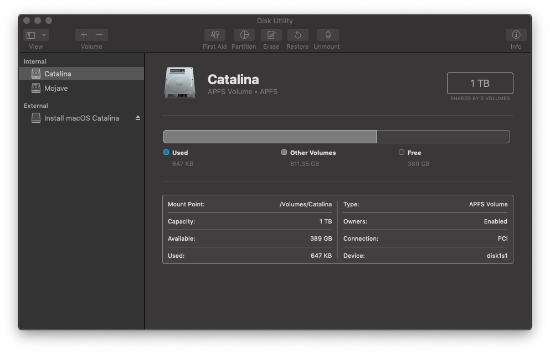Image resolution: width=550 pixels, height=353 pixels.
Task: Select the Catalina volume in sidebar
Action: 81,74
